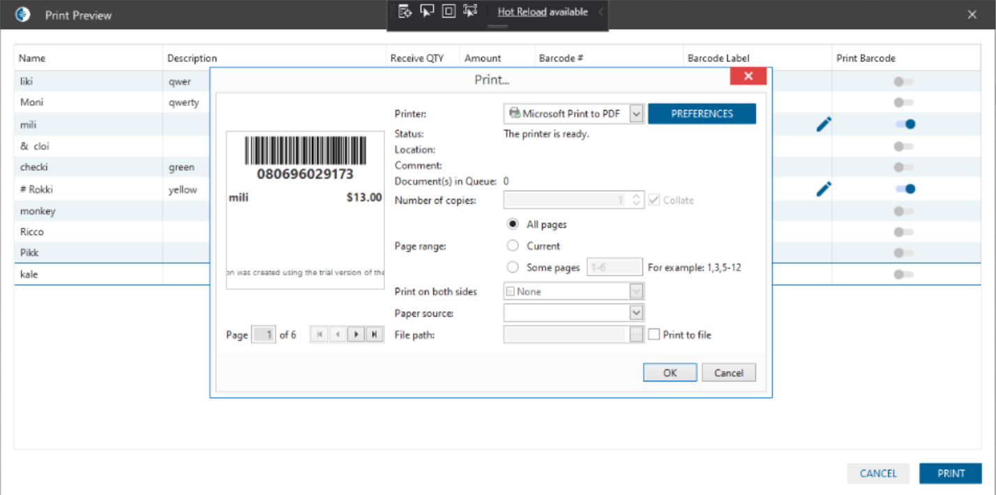Click the select element cursor icon

point(427,11)
